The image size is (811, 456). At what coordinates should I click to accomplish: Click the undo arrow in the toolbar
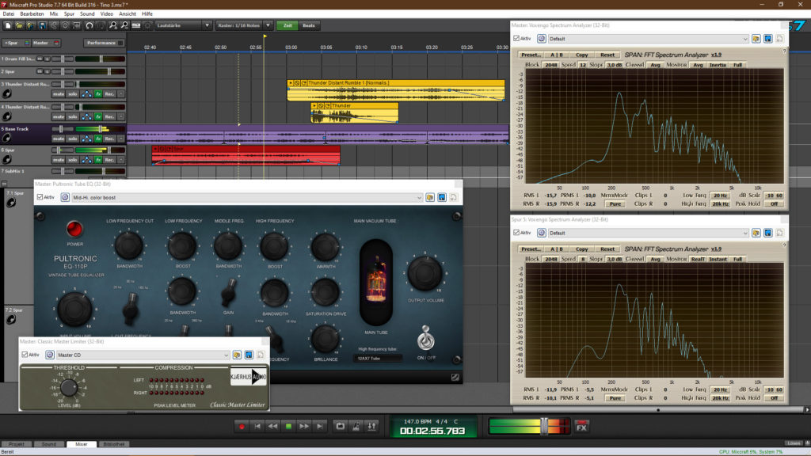pos(89,25)
